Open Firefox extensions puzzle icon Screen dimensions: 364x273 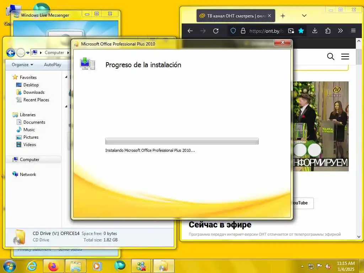(x=328, y=31)
